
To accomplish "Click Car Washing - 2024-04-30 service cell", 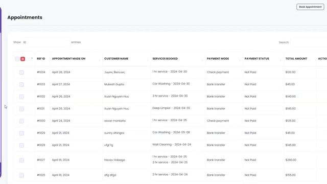I will coord(171,84).
